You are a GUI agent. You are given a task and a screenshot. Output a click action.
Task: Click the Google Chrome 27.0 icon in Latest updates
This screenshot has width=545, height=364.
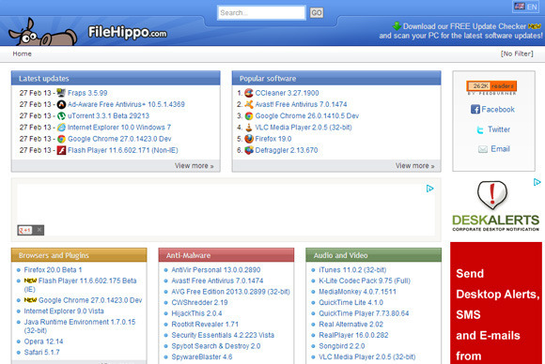61,139
